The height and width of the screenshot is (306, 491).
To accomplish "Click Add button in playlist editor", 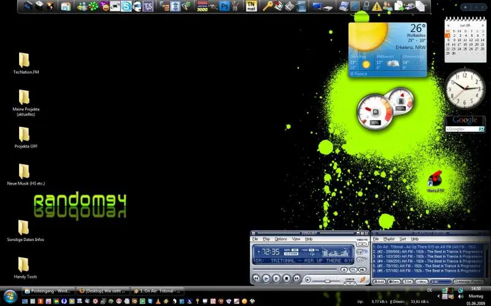I will 379,281.
